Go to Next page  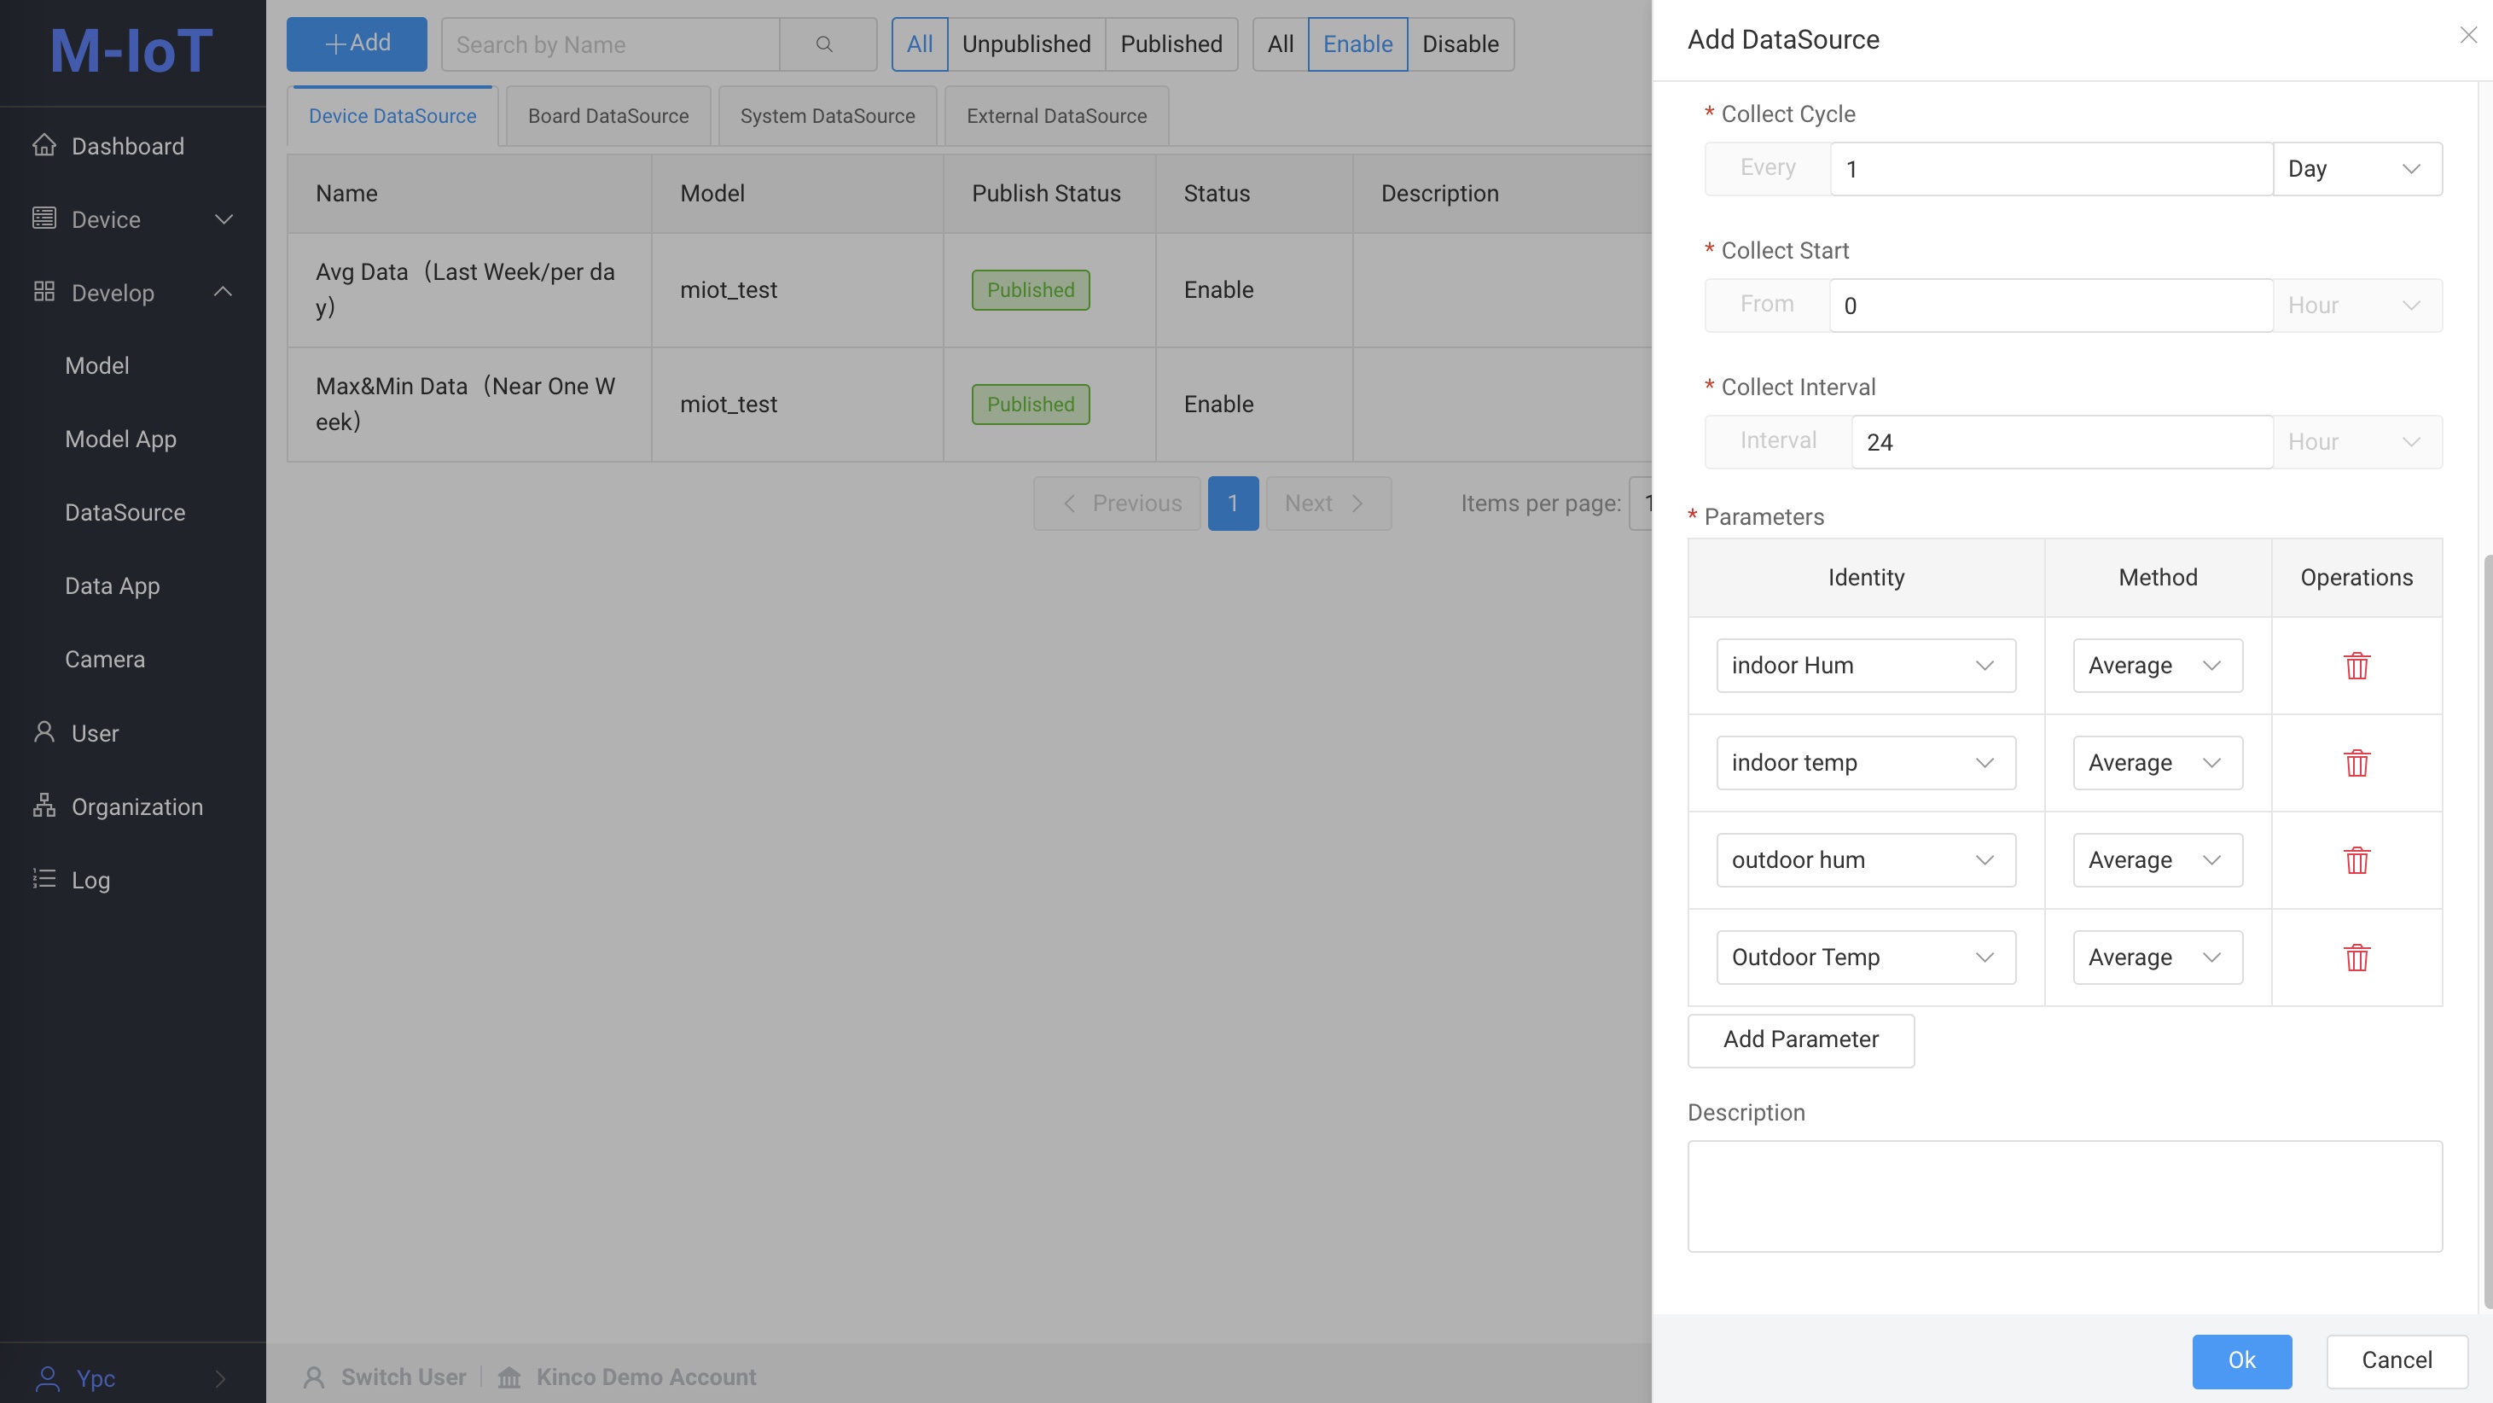(x=1328, y=504)
